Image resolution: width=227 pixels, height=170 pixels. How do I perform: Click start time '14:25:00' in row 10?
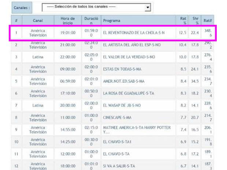coord(68,142)
